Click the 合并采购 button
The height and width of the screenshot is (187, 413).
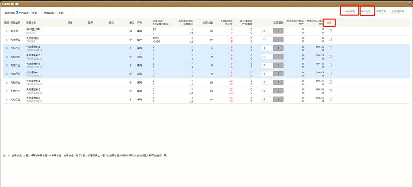point(350,12)
